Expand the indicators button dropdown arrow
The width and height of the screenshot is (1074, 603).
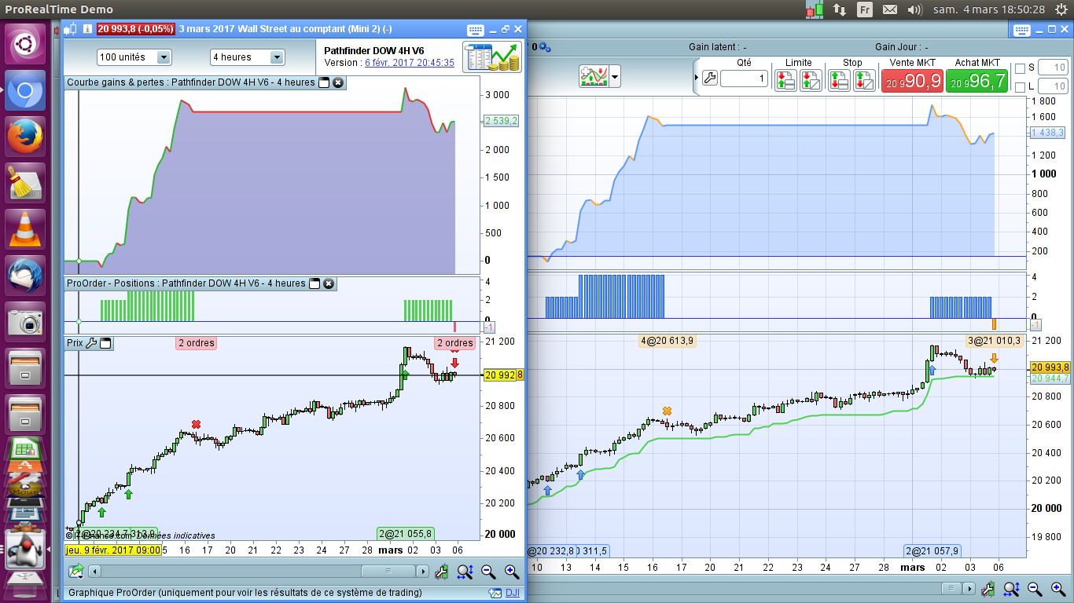[615, 77]
